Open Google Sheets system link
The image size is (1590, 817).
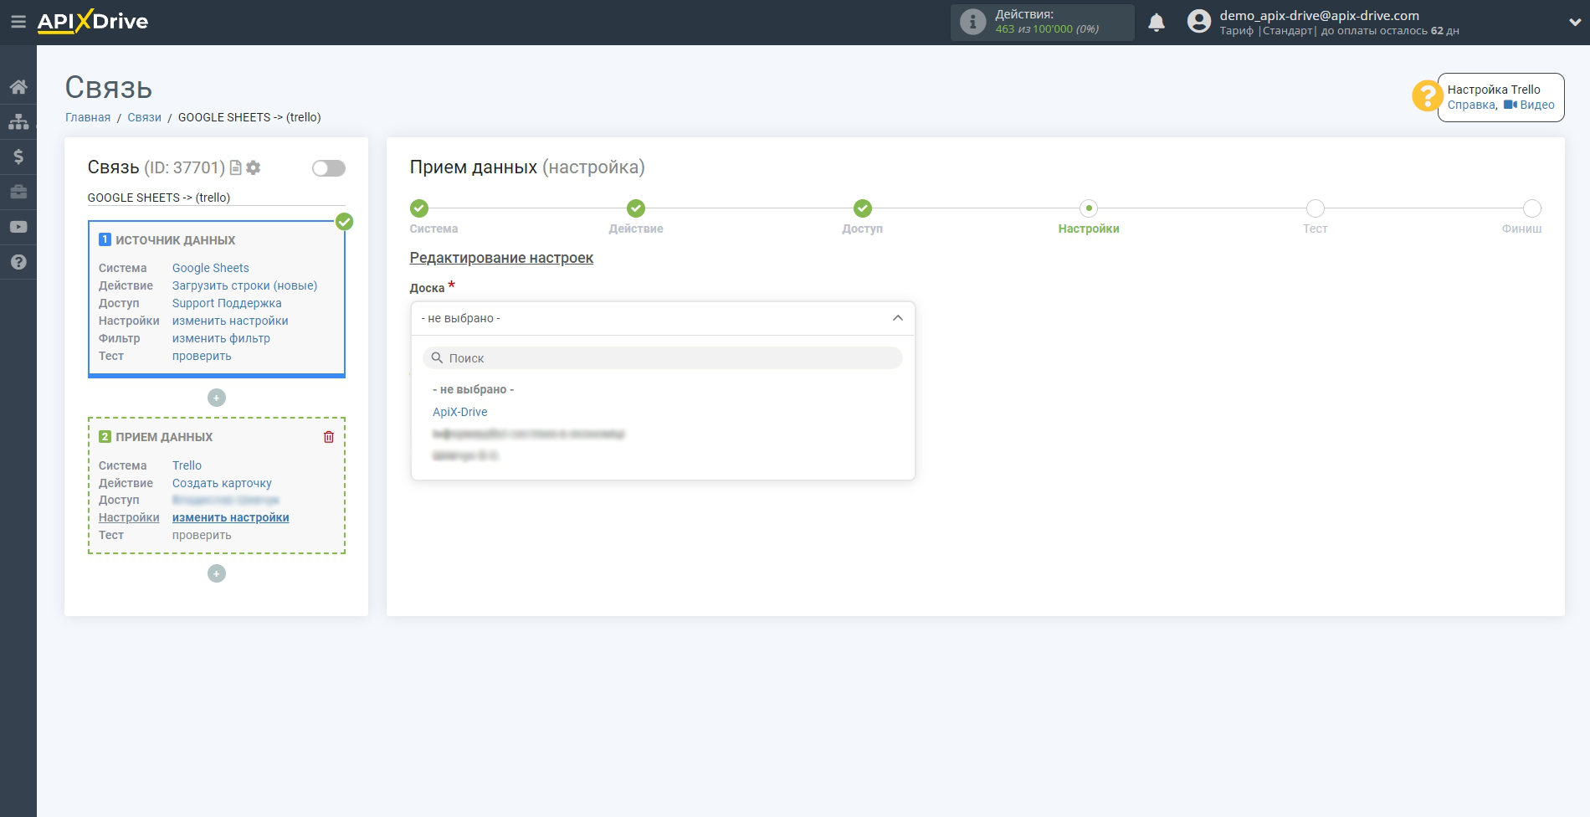pos(211,268)
